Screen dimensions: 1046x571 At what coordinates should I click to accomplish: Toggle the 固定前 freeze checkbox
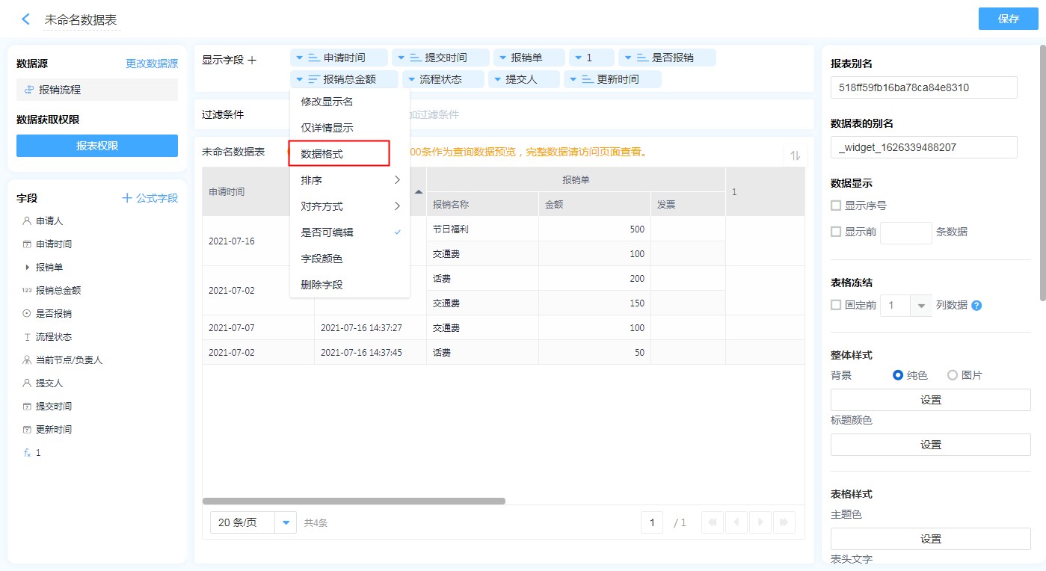pos(837,305)
